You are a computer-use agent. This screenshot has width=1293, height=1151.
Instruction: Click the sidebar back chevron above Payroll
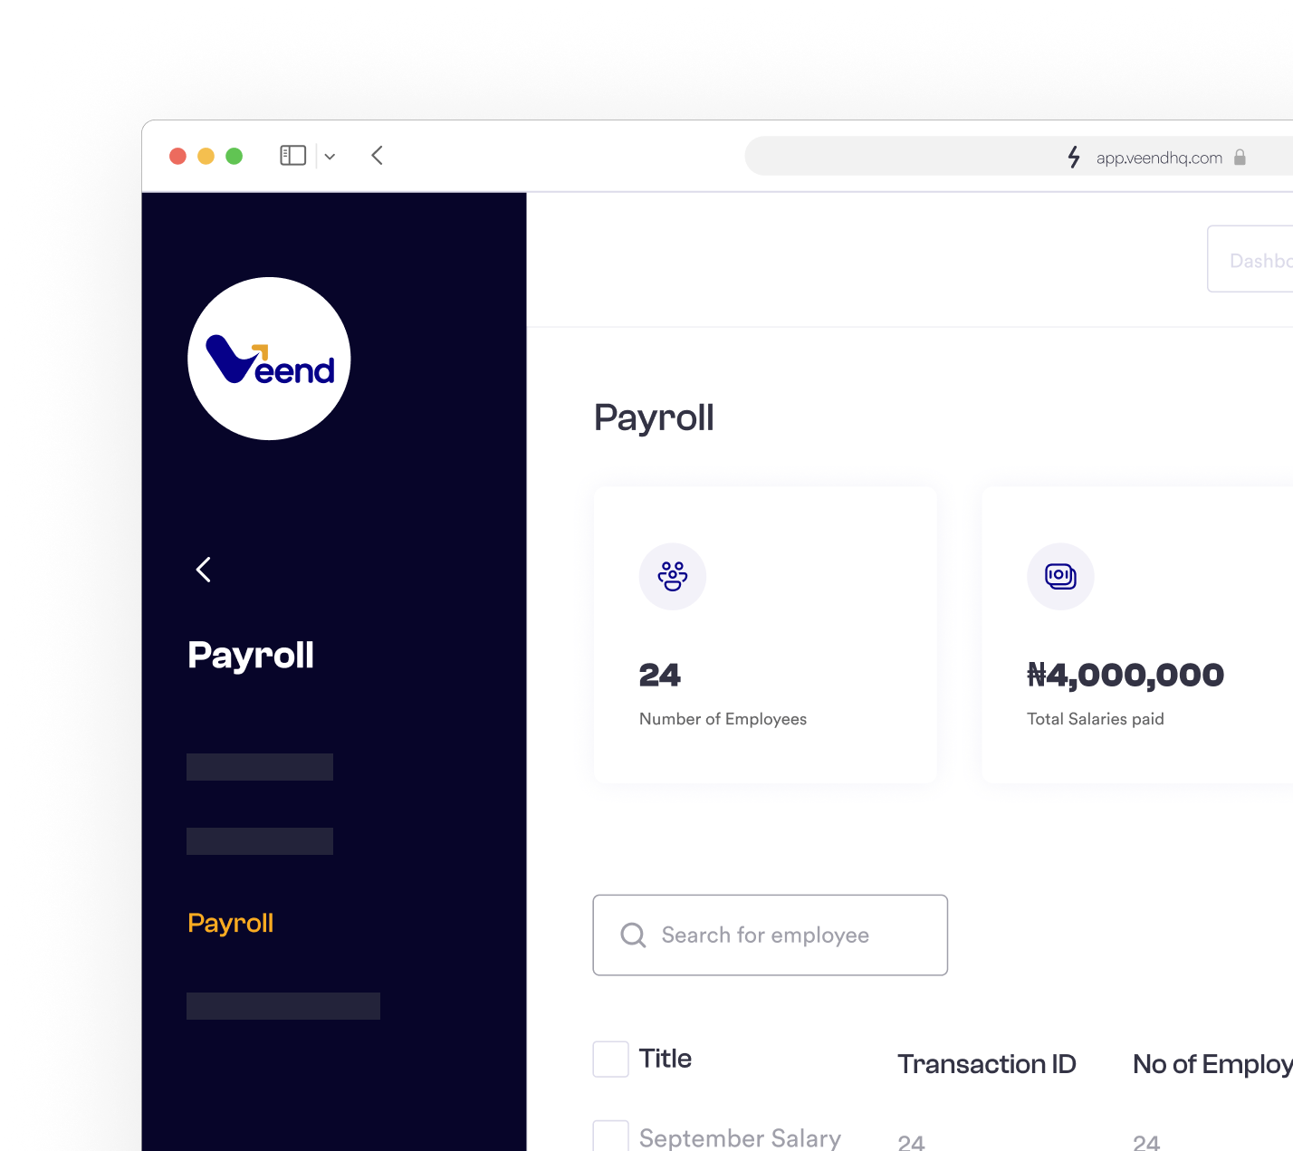[204, 570]
